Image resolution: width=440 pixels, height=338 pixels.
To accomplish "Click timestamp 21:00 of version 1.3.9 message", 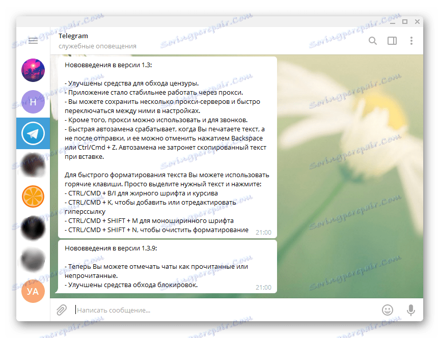I will click(x=263, y=287).
